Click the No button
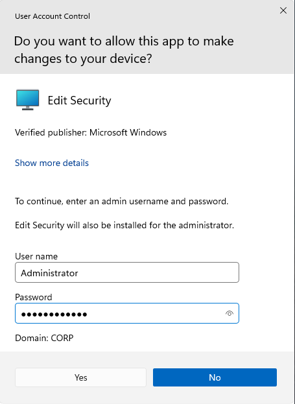The image size is (295, 404). (x=215, y=377)
